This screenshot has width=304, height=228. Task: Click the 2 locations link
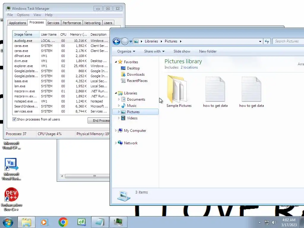189,67
